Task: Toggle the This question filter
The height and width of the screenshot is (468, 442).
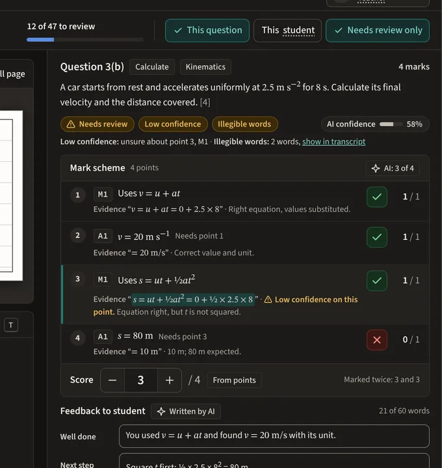Action: (207, 31)
